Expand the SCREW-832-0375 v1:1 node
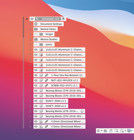Image resolution: width=134 pixels, height=140 pixels. pos(30,85)
